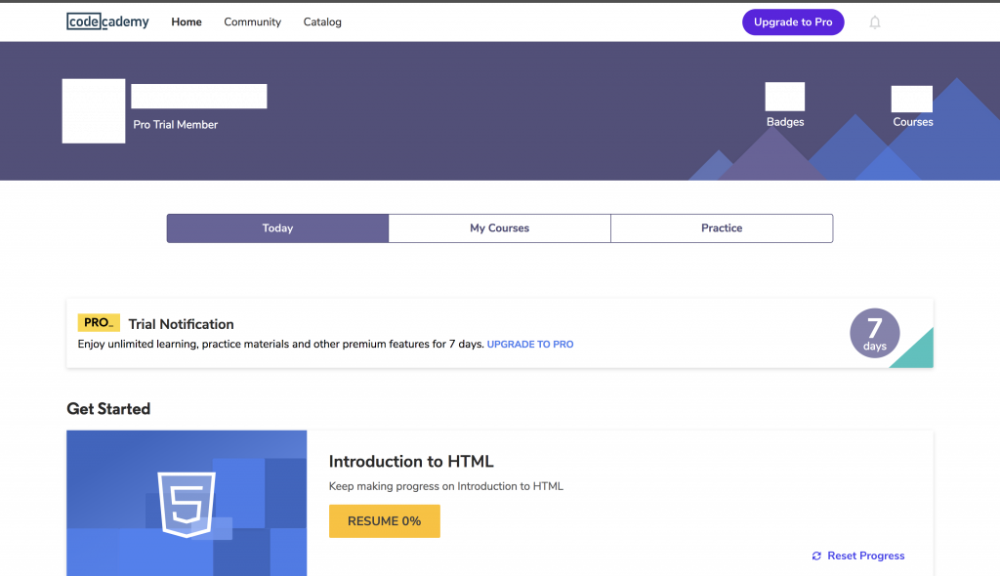Open the notifications bell
Image resolution: width=1000 pixels, height=576 pixels.
pyautogui.click(x=875, y=22)
